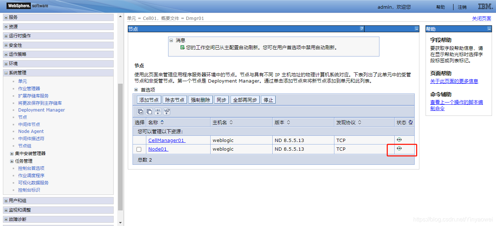Click the Node01 sync status icon

pyautogui.click(x=399, y=148)
